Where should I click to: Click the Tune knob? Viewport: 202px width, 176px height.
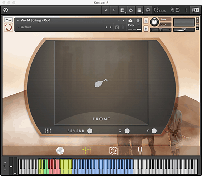154,22
